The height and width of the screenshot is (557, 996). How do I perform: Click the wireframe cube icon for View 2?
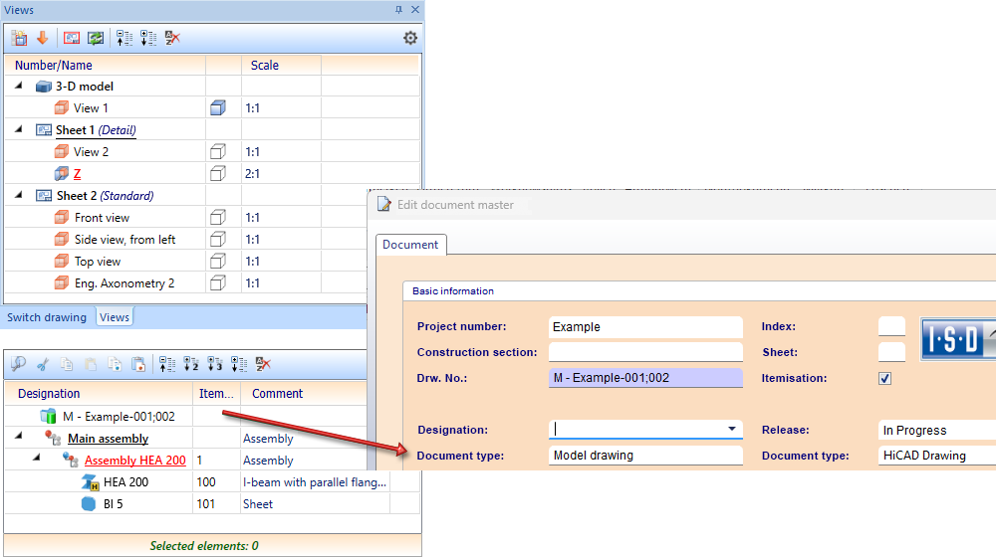pos(218,151)
